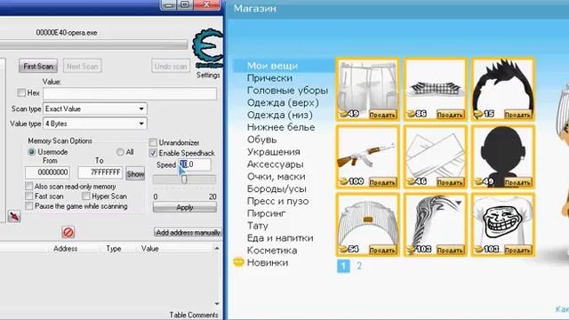569x320 pixels.
Task: Click the speedhack Apply button
Action: tap(184, 207)
